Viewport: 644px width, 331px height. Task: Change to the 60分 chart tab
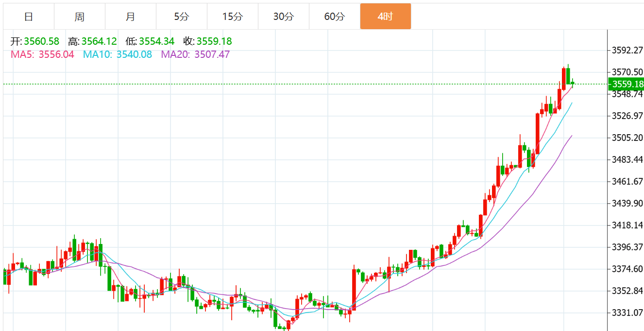(x=334, y=17)
